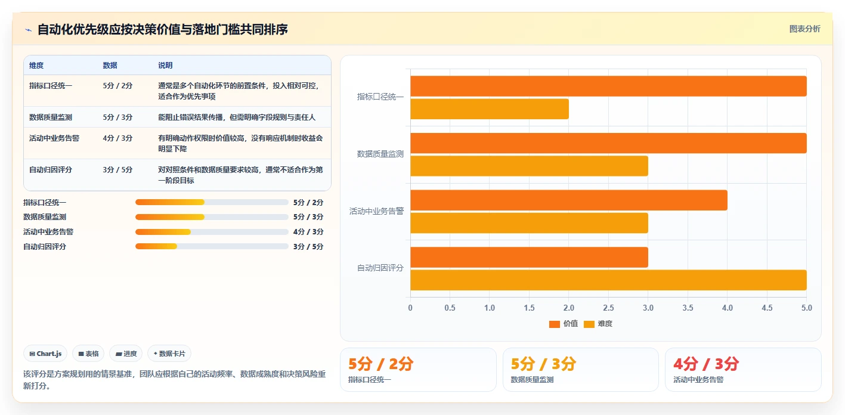Click the 指标口径统一 progress list label
This screenshot has width=845, height=415.
click(45, 203)
